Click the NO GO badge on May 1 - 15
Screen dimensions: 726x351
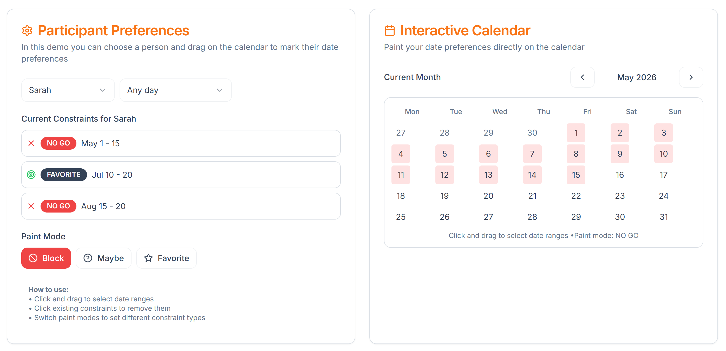tap(58, 143)
